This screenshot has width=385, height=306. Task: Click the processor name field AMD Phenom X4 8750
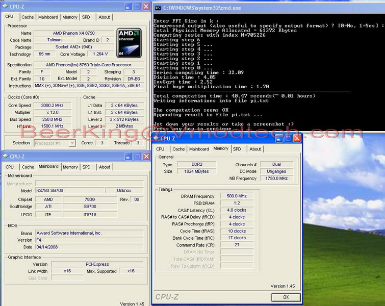(73, 33)
